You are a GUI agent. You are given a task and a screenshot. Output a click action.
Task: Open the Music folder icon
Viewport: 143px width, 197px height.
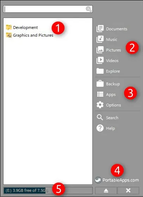pos(100,39)
